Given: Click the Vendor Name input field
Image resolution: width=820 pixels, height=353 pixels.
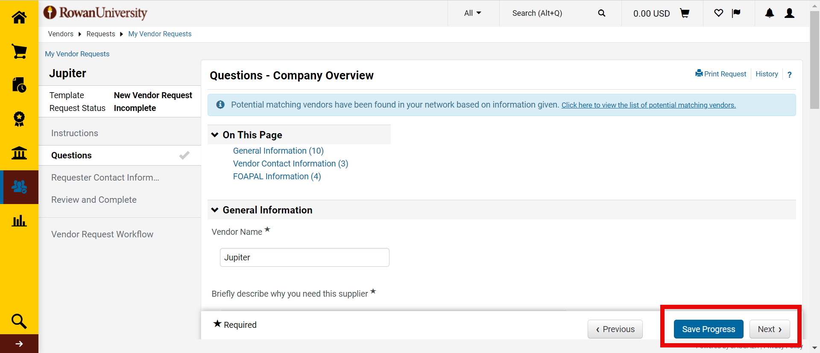Looking at the screenshot, I should pyautogui.click(x=304, y=257).
